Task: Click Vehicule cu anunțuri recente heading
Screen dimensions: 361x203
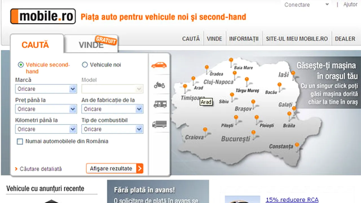Action: point(45,188)
